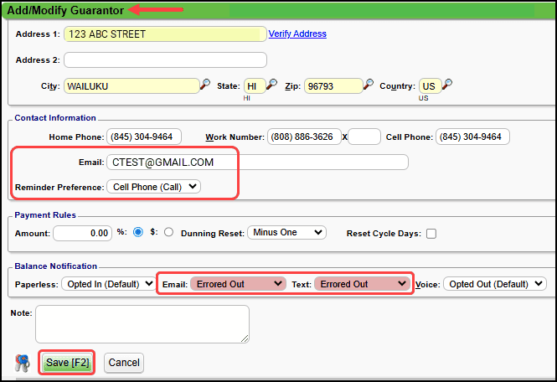Open the Paperless balance notification dropdown
This screenshot has height=382, width=557.
tap(108, 284)
